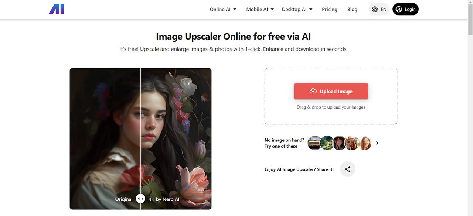Click the share icon button
Screen dimensions: 473x216
tap(347, 169)
